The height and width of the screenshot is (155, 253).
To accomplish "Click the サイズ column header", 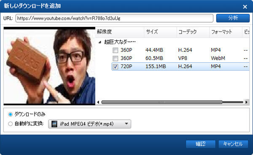I will [160, 32].
